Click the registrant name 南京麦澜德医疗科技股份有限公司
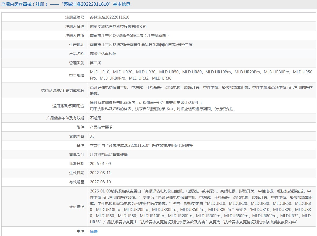Screen dimensions: 317x236 (x=118, y=26)
